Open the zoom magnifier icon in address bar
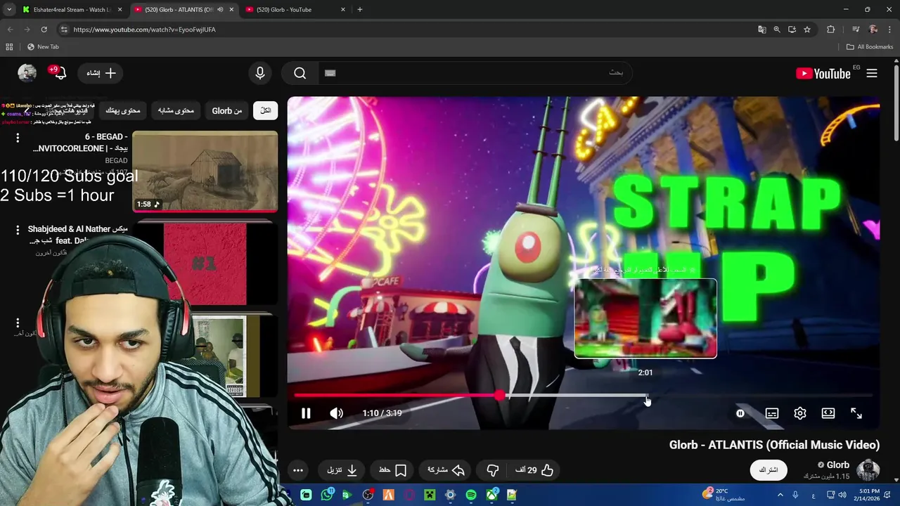The image size is (900, 506). pyautogui.click(x=777, y=30)
